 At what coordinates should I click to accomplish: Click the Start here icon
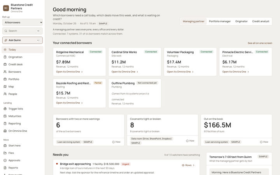[5, 145]
